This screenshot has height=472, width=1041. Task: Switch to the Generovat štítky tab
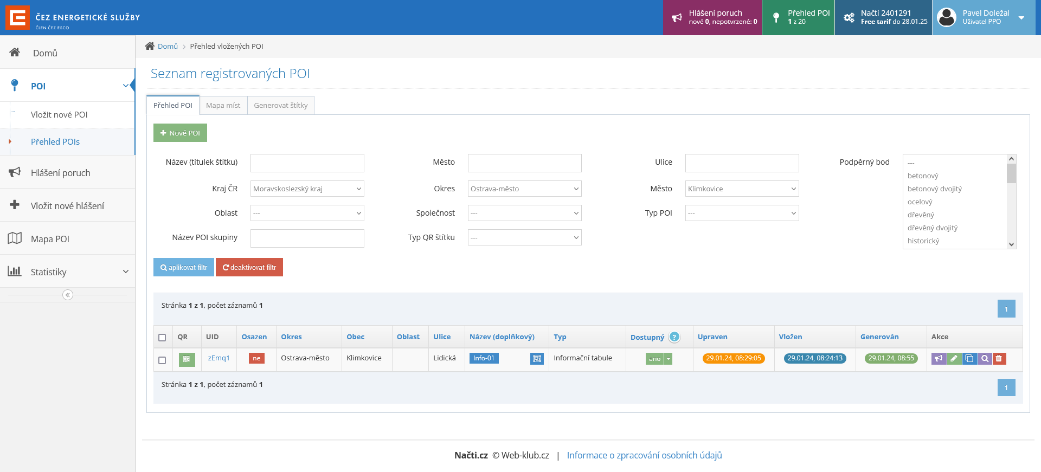[280, 106]
